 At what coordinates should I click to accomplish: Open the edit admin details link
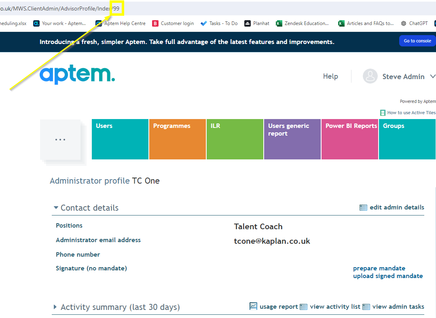[397, 207]
